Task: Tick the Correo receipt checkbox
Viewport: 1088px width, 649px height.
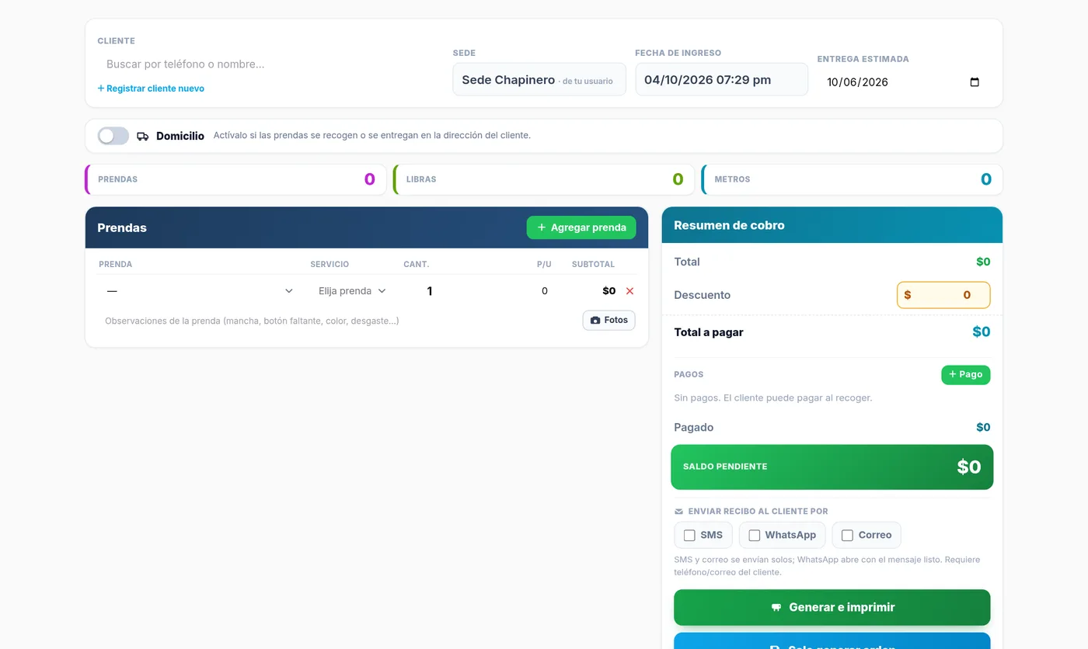Action: (x=847, y=535)
